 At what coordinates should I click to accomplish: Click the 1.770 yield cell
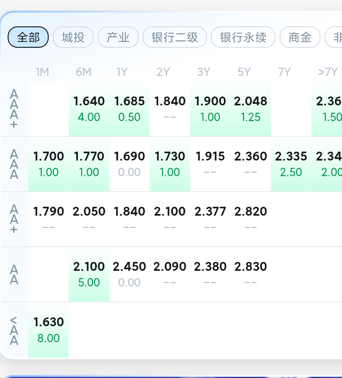[x=89, y=164]
